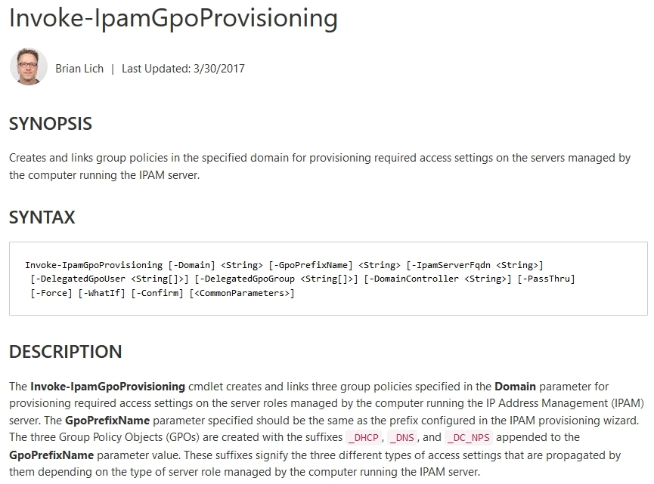The height and width of the screenshot is (484, 654).
Task: Select the SYNOPSIS heading
Action: (51, 124)
